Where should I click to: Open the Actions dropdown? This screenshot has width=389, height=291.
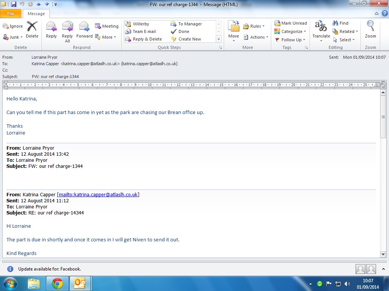(256, 37)
